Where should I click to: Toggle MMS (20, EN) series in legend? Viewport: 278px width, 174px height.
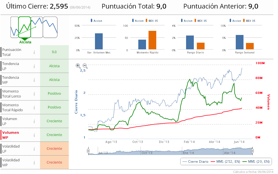tap(256, 161)
